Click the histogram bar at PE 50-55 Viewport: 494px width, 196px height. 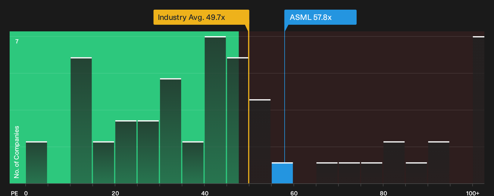(x=260, y=141)
